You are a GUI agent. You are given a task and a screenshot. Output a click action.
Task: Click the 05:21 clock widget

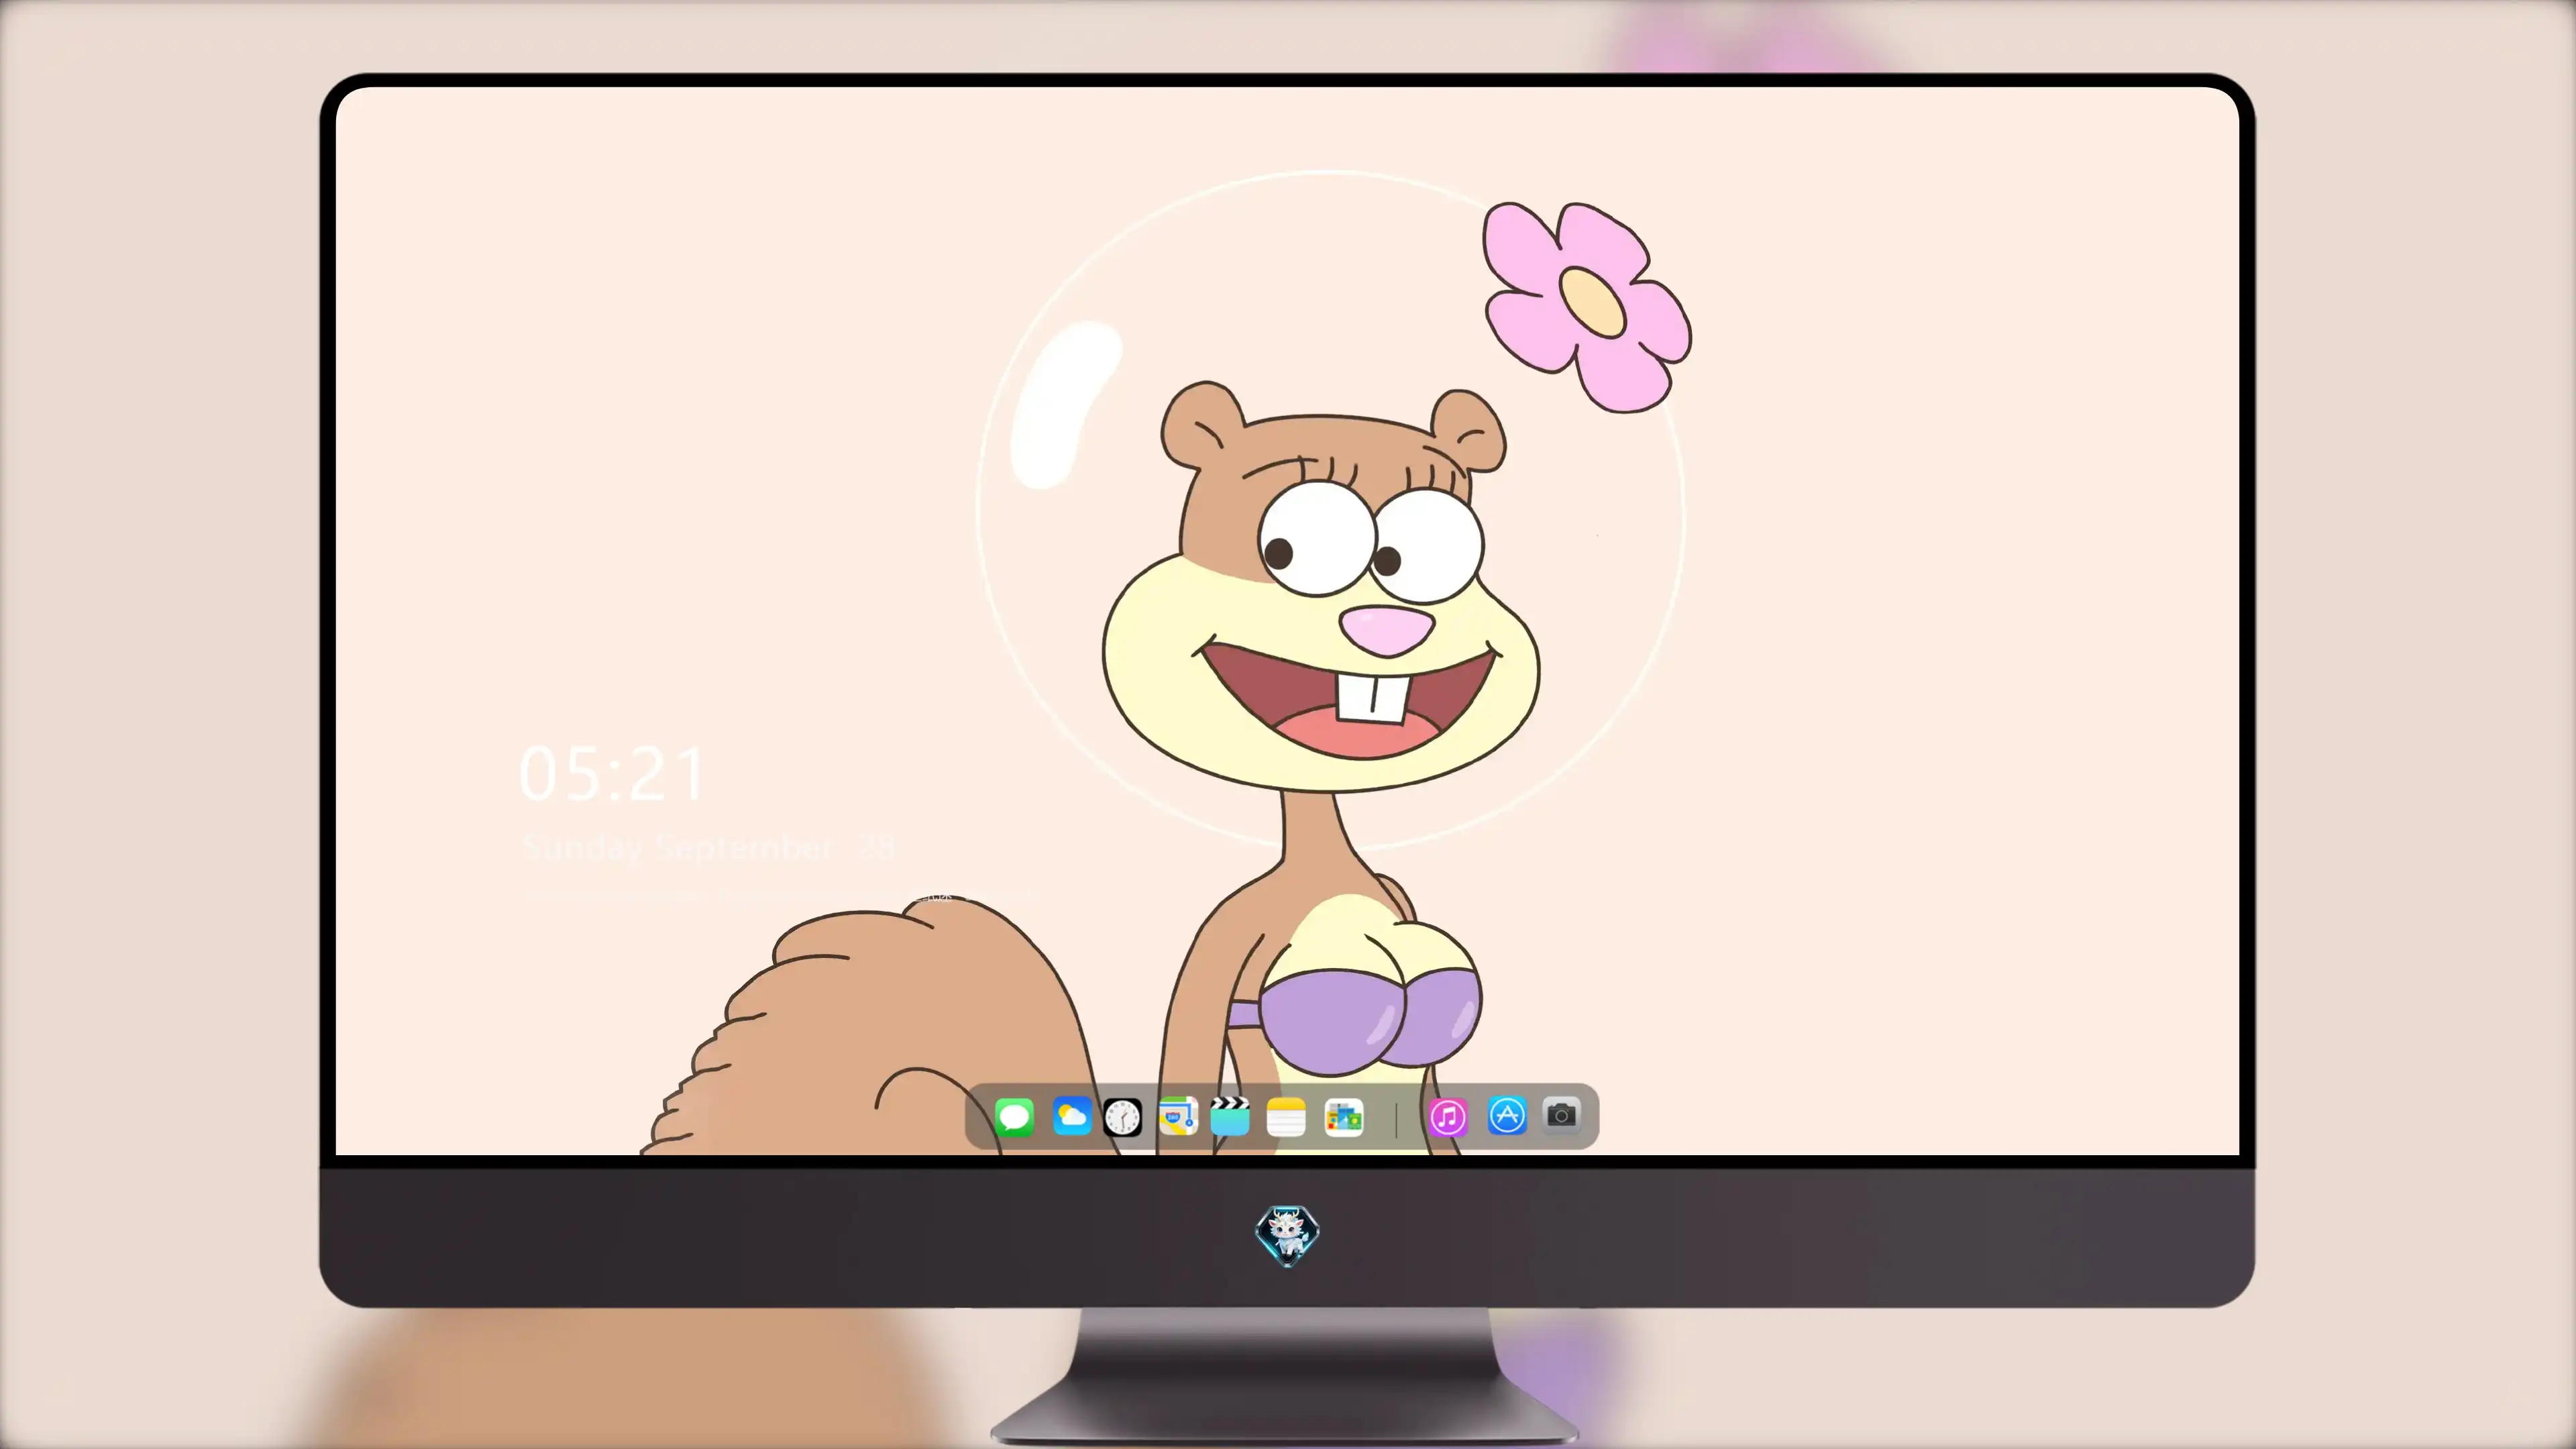coord(613,774)
